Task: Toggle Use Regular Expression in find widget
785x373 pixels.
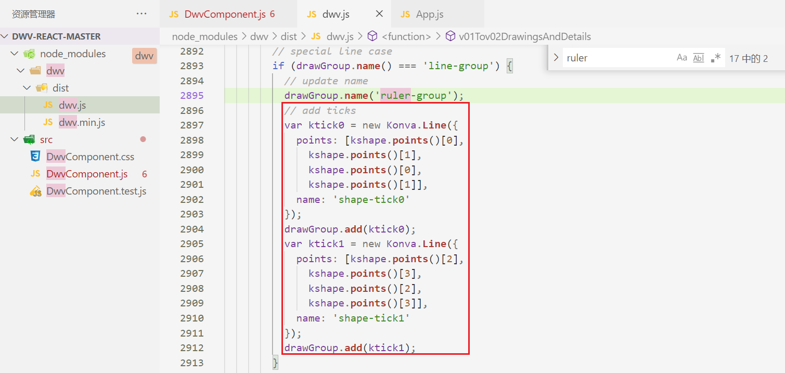Action: [x=716, y=58]
